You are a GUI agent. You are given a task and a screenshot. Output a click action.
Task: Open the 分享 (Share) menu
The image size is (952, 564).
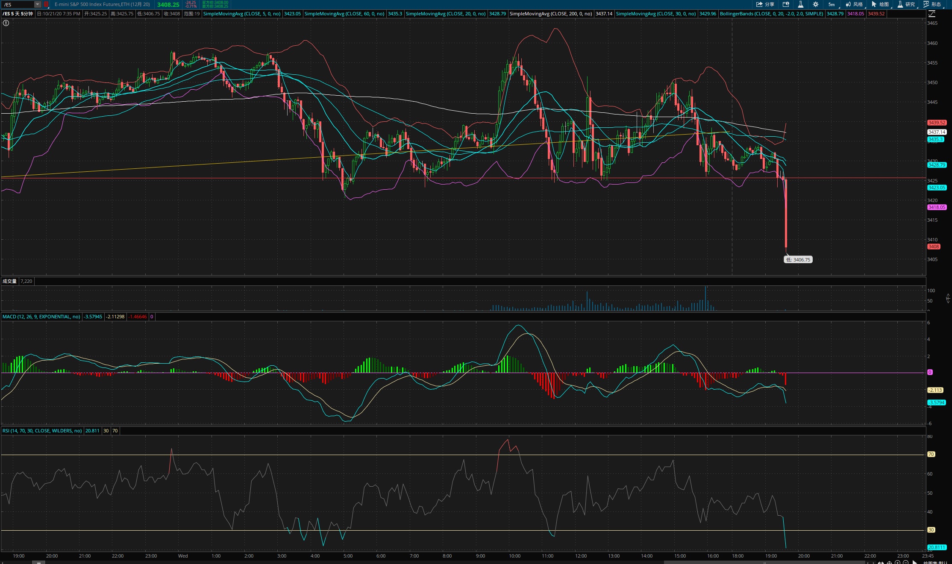765,4
